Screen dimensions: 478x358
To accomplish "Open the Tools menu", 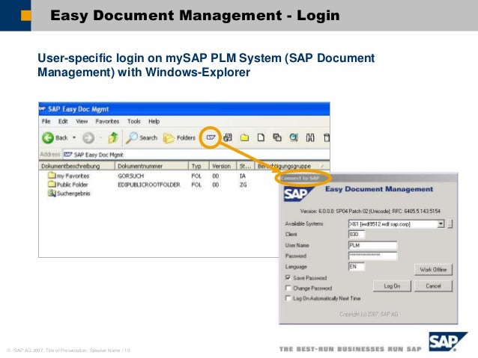I will (x=134, y=121).
